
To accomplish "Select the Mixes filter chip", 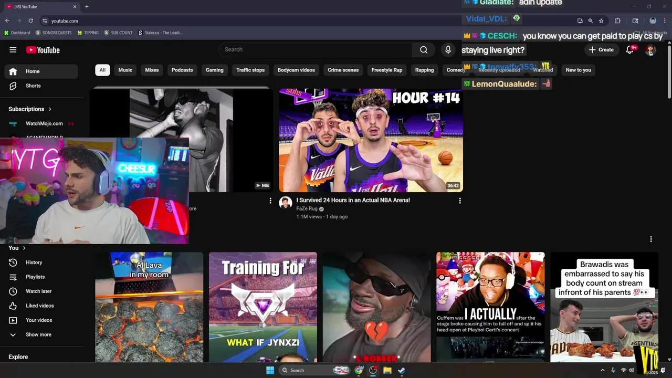I will 152,70.
